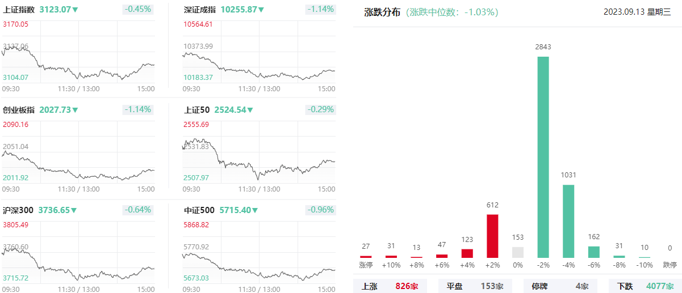
Task: Click the 停牌 4家 summary box
Action: 560,286
